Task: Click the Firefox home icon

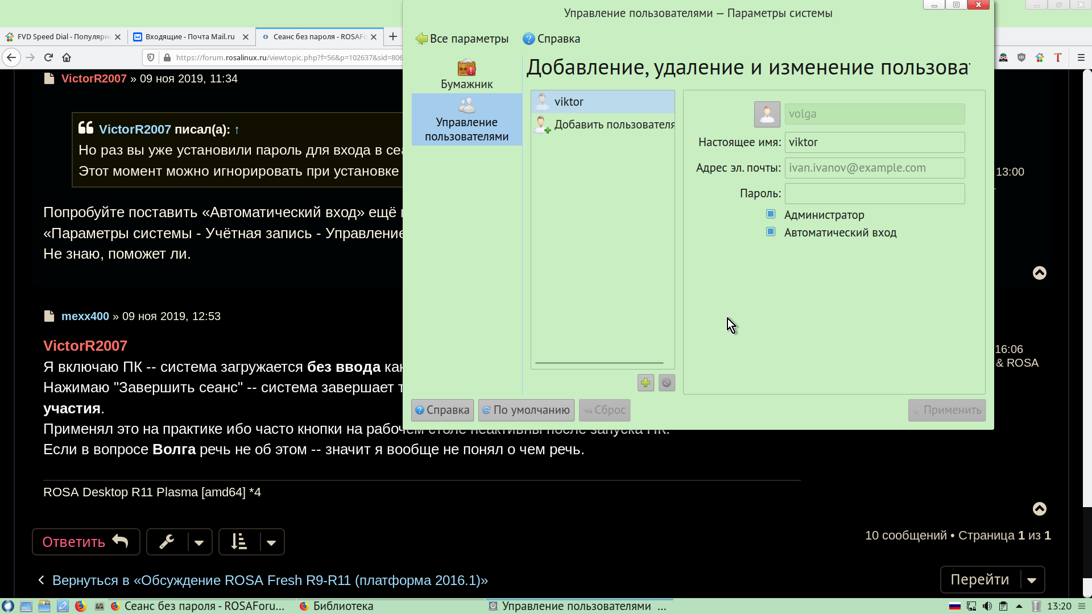Action: [67, 57]
